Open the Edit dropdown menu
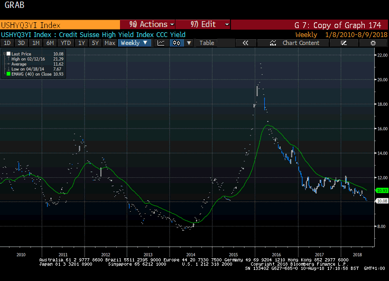This screenshot has width=389, height=281. [202, 24]
